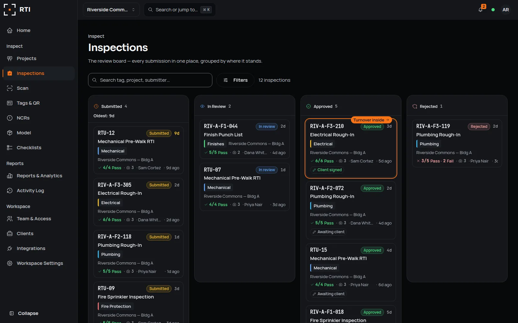This screenshot has height=323, width=518.
Task: Click the Model cube icon
Action: click(10, 133)
